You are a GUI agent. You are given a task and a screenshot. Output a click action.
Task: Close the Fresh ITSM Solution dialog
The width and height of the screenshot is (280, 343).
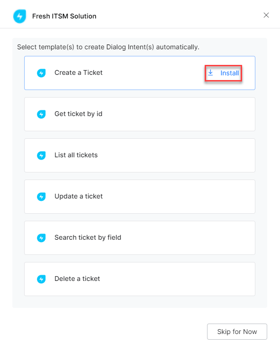pyautogui.click(x=266, y=15)
